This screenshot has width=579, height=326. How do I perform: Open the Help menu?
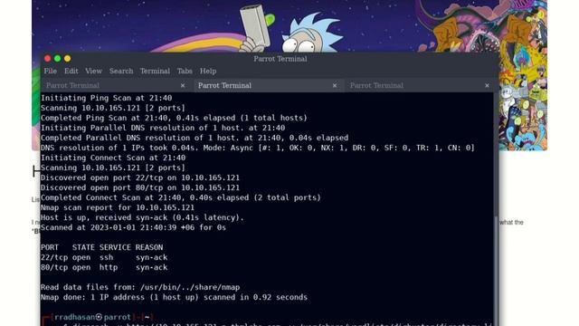208,71
